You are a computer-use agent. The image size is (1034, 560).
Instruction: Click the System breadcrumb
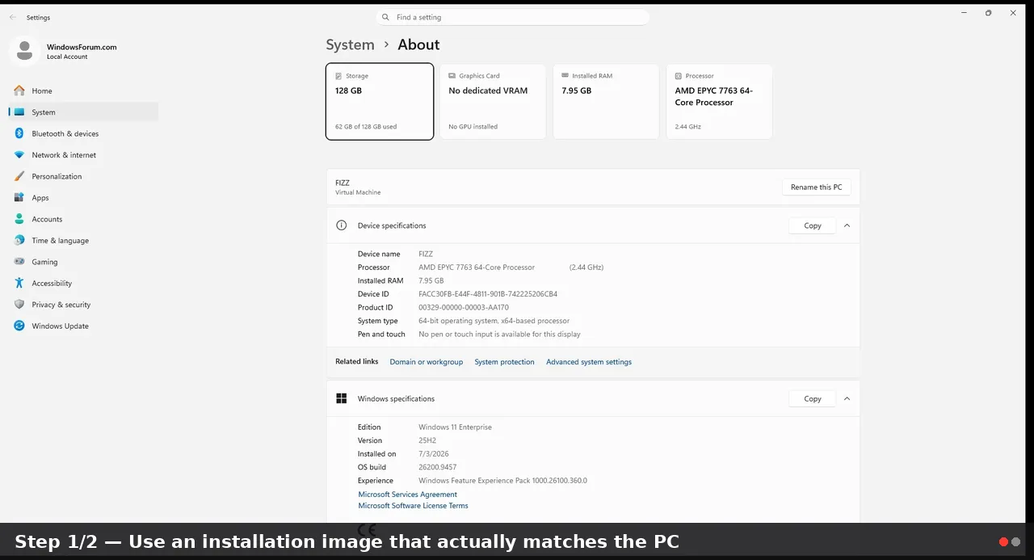click(350, 44)
